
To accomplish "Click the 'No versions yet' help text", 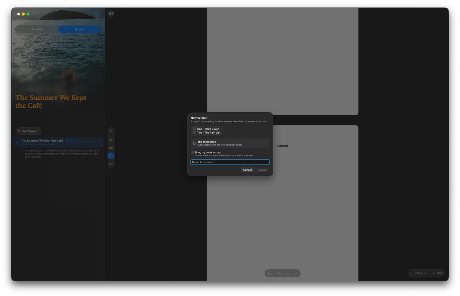I will [62, 154].
